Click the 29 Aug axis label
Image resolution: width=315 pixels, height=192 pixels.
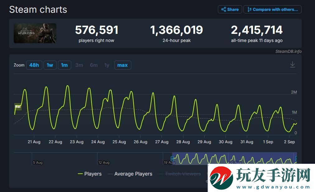click(x=204, y=142)
